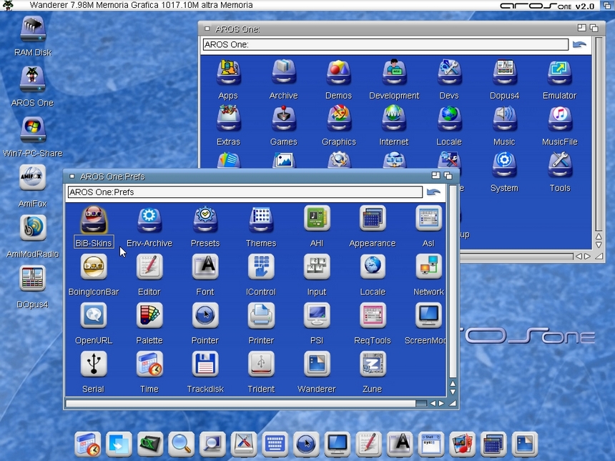This screenshot has width=615, height=461.
Task: Open the Win7-PC-Share desktop volume
Action: click(32, 129)
